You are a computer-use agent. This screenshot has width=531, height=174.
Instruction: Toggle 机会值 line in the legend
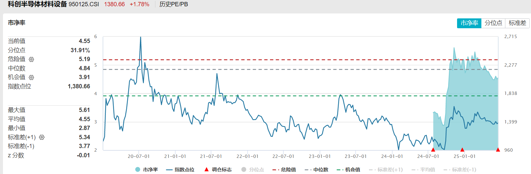tap(349, 169)
